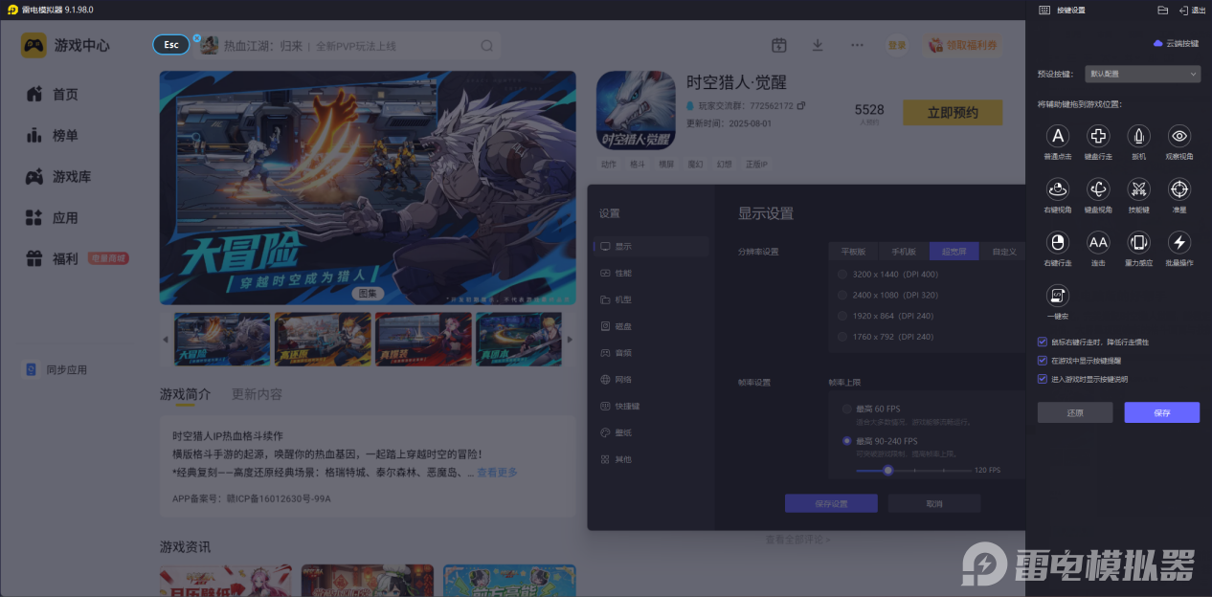The height and width of the screenshot is (597, 1212).
Task: Copy the player group number 772562172
Action: click(801, 105)
